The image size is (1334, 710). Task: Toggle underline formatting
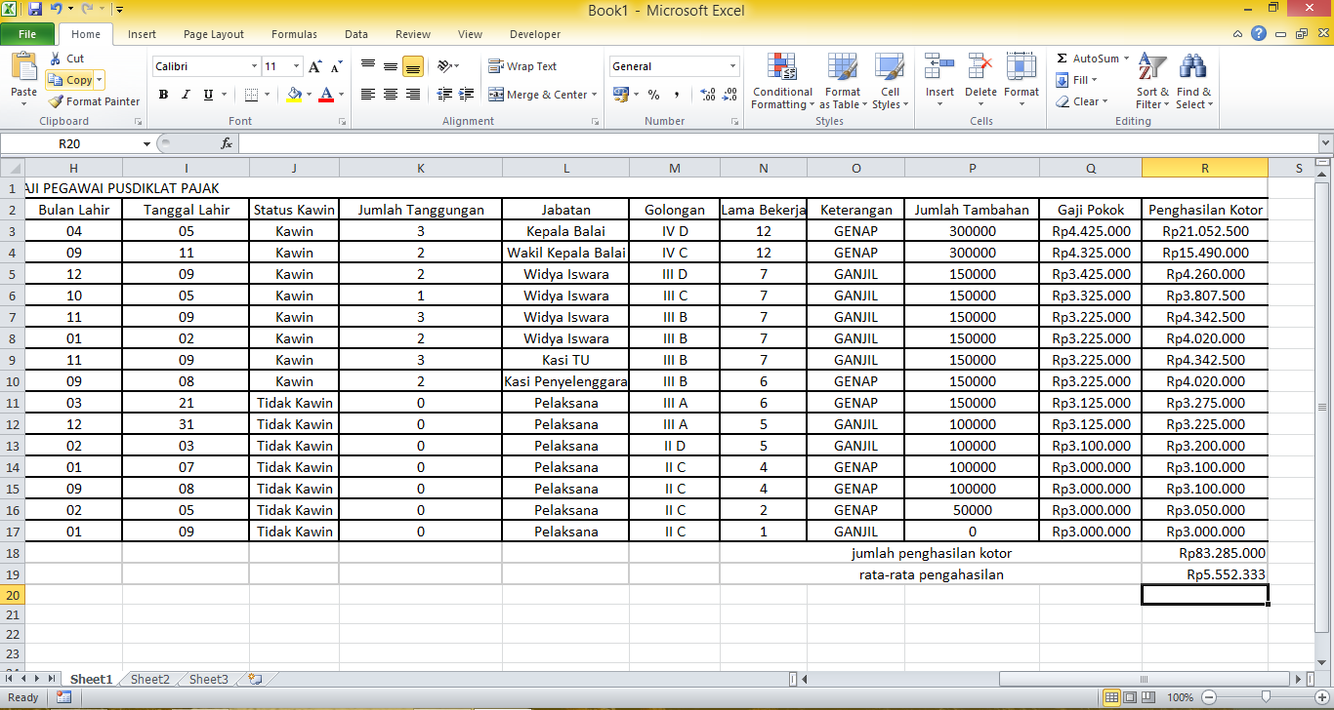pyautogui.click(x=205, y=95)
